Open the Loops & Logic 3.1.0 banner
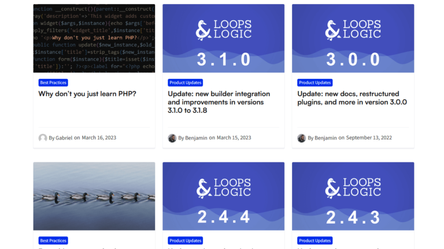Viewport: 444px width, 249px height. [223, 38]
